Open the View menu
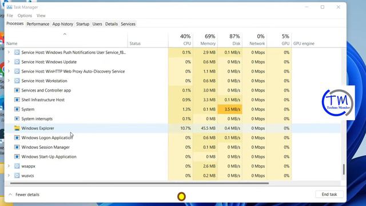The image size is (366, 206). point(41,15)
